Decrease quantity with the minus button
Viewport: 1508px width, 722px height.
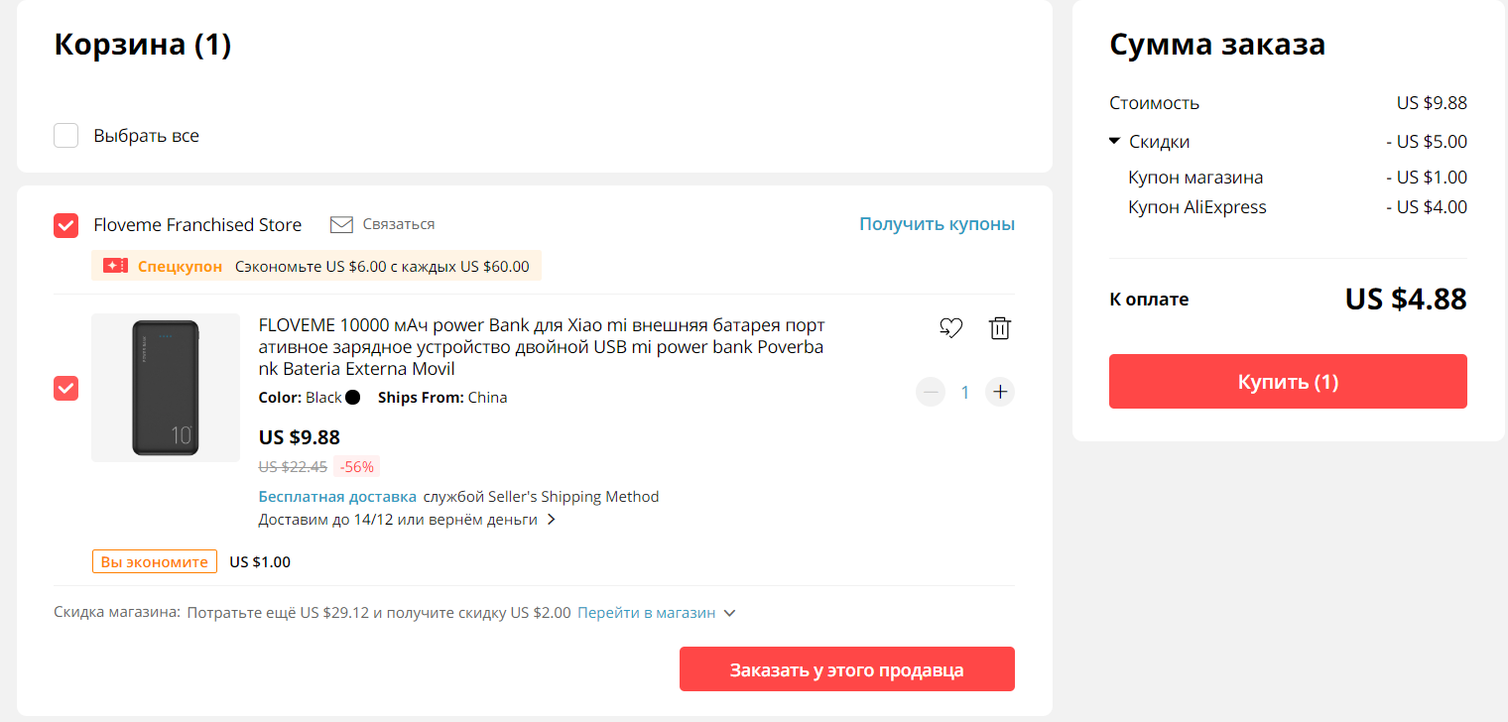tap(931, 392)
